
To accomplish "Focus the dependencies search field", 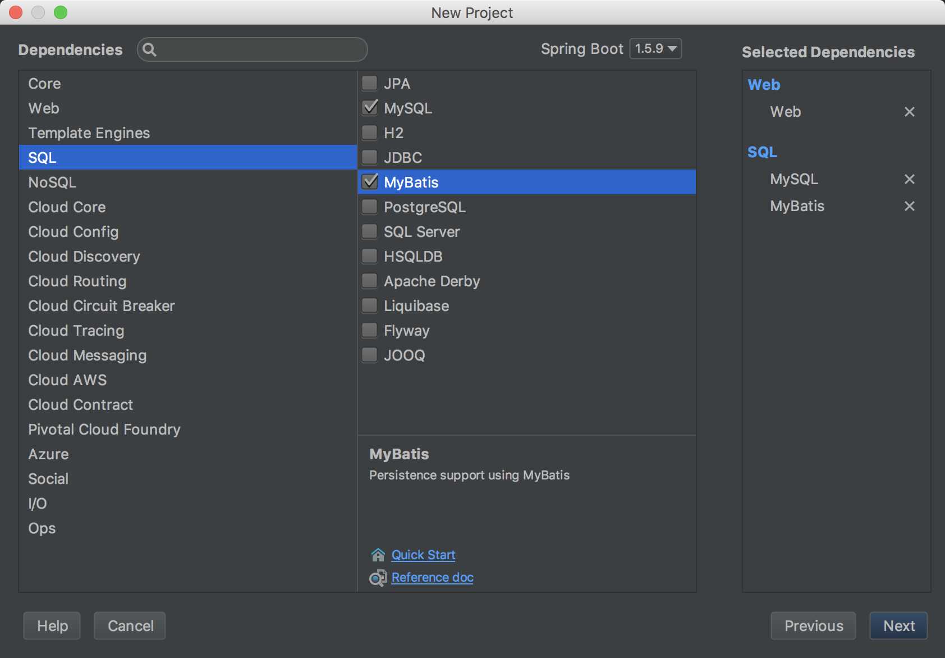I will point(253,49).
